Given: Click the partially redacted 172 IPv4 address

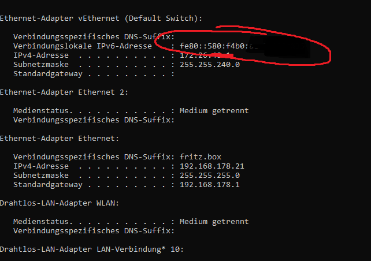Looking at the screenshot, I should tap(206, 55).
